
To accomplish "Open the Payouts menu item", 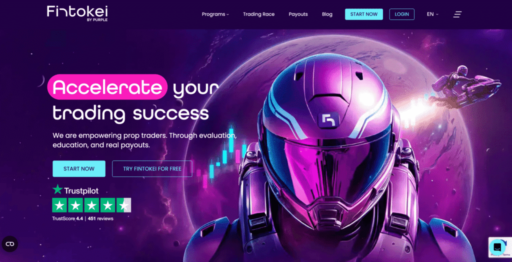I will coord(298,14).
